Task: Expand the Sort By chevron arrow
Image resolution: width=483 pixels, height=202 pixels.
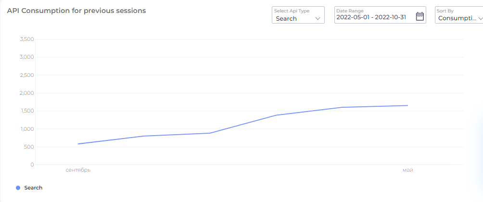Action: (x=480, y=18)
